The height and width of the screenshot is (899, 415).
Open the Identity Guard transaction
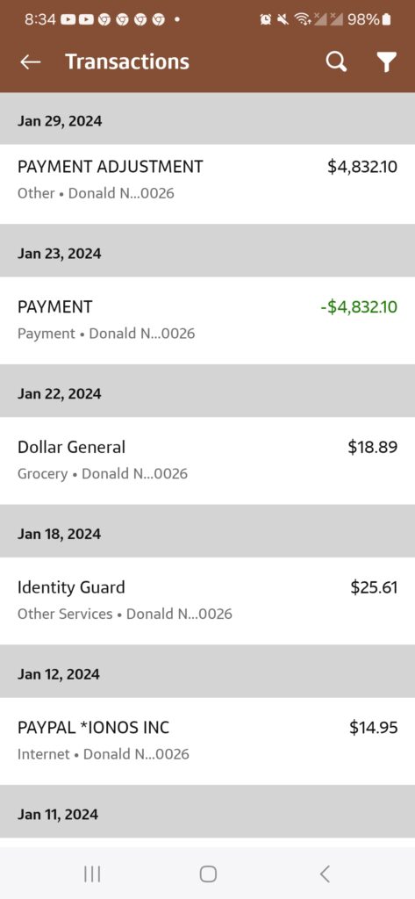coord(207,601)
